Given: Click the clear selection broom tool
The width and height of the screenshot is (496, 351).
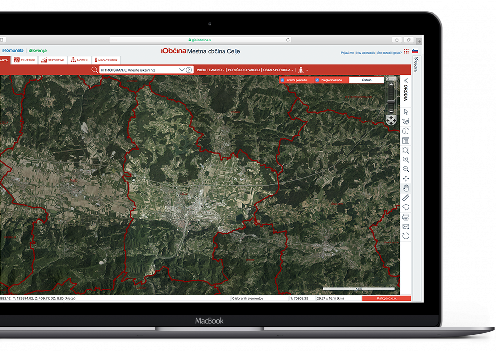Looking at the screenshot, I should [x=406, y=121].
